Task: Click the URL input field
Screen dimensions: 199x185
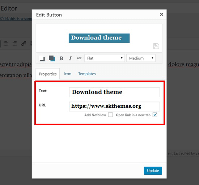Action: (114, 106)
